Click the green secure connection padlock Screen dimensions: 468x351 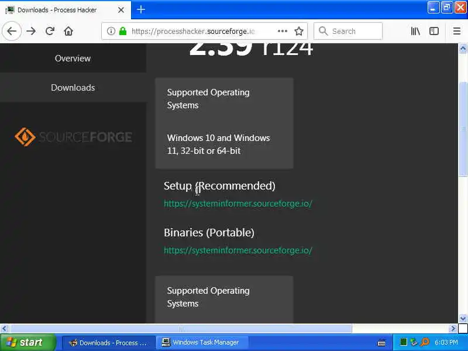coord(123,31)
